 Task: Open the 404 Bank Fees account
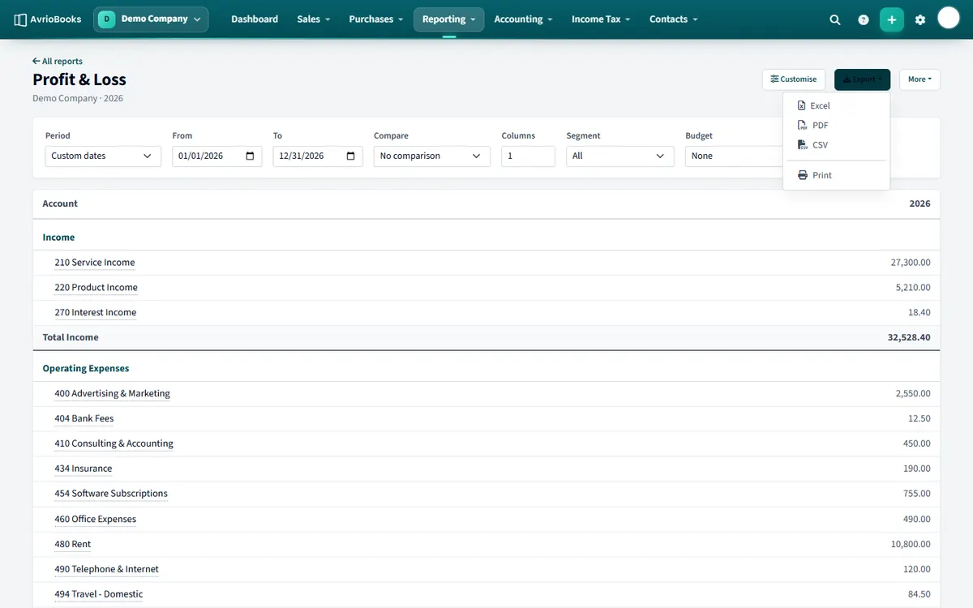click(84, 419)
